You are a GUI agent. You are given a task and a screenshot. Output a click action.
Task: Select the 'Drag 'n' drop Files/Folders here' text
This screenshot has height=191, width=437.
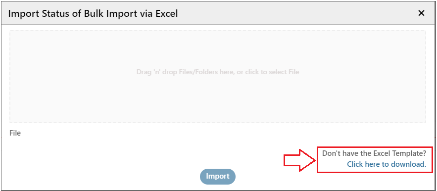click(185, 72)
